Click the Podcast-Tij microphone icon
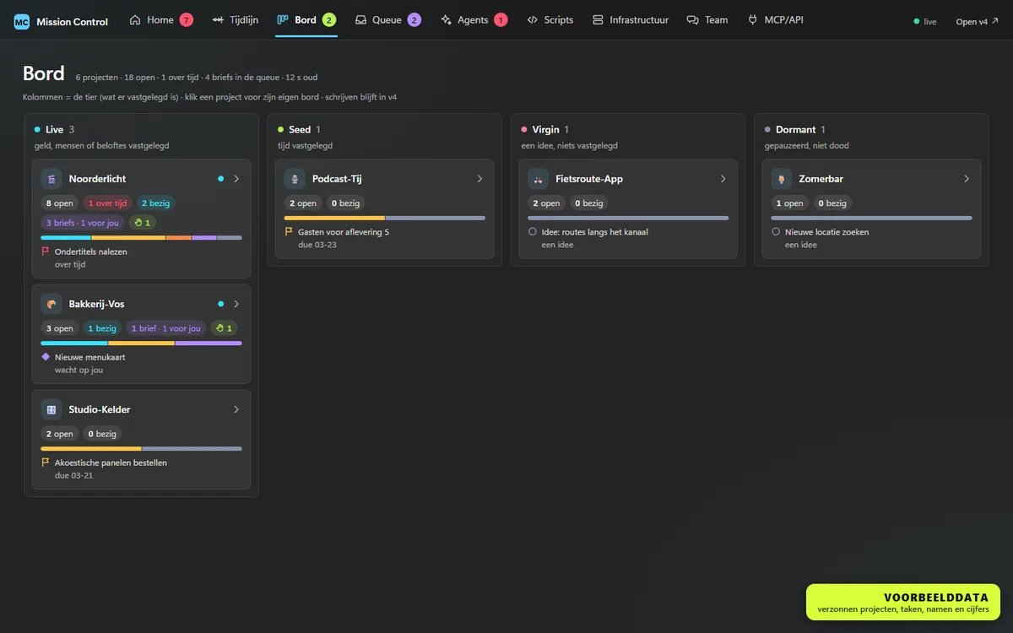 (x=295, y=179)
